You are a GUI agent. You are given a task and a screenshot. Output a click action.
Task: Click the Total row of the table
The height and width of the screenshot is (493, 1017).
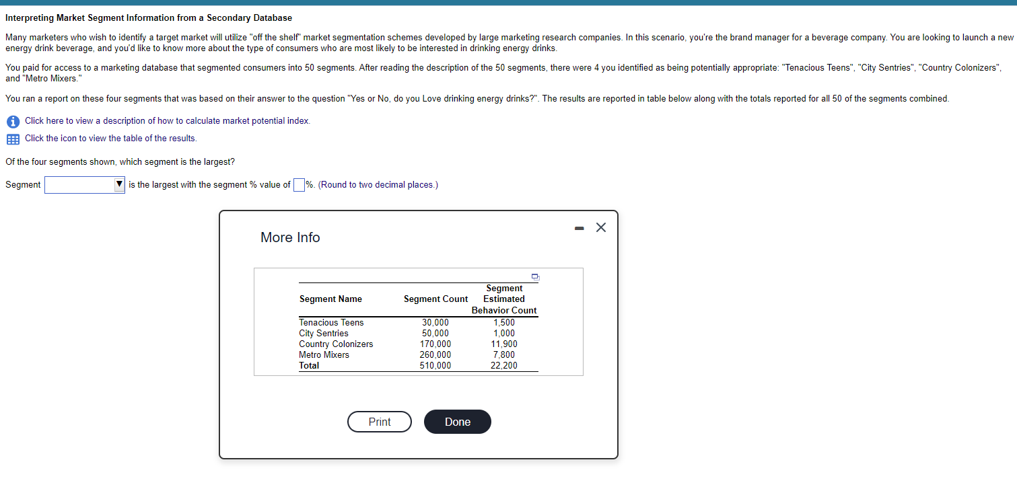(x=309, y=365)
